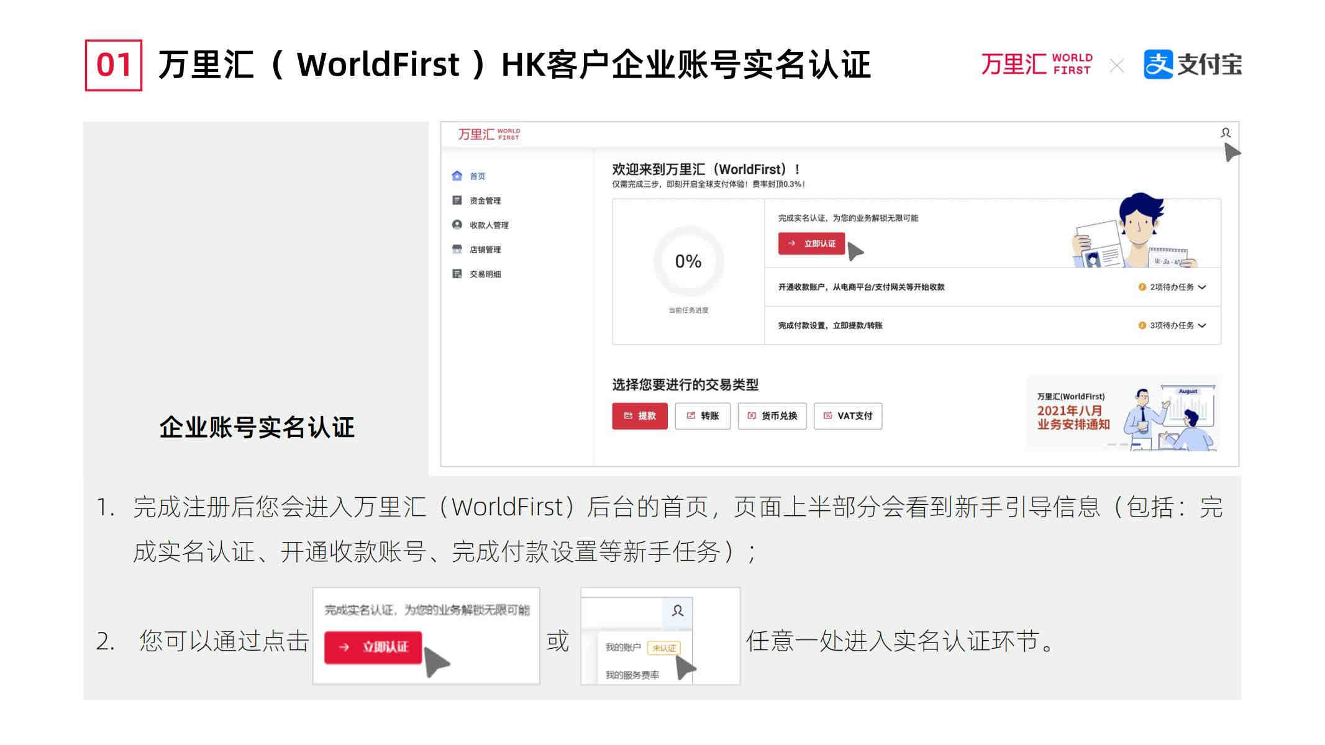Click the icon beside 资金管理
The image size is (1325, 745).
[x=457, y=200]
